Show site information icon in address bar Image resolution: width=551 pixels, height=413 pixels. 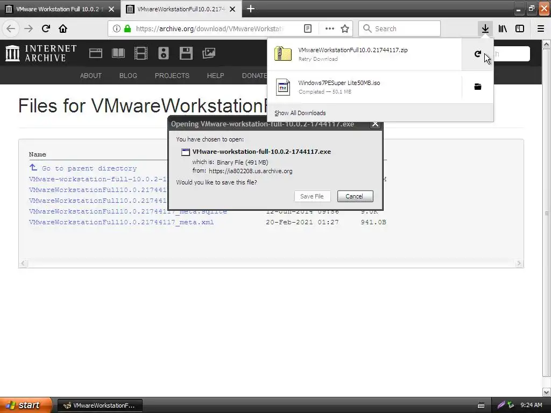pos(117,29)
